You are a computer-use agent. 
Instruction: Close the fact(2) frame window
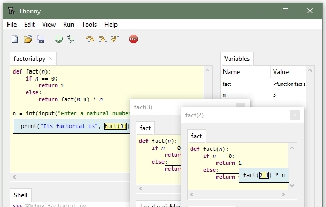tap(295, 115)
